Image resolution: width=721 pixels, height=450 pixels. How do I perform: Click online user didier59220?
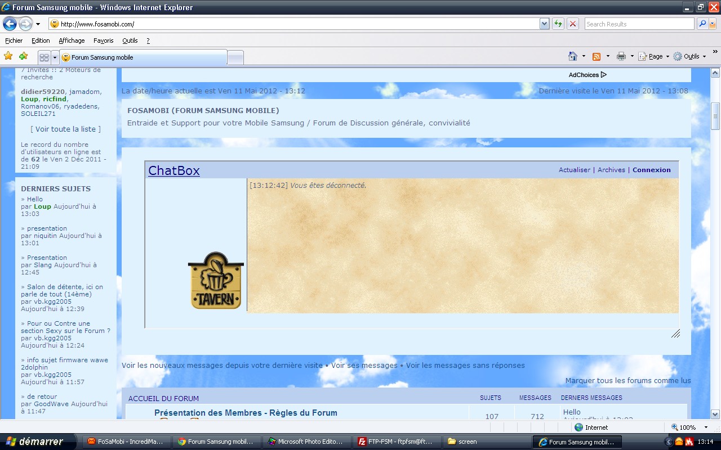(43, 92)
